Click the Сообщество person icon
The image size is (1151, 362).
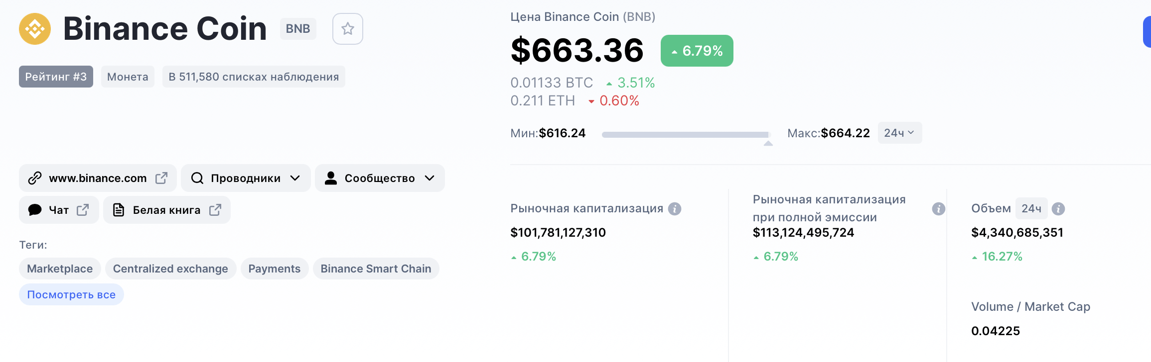click(x=331, y=178)
